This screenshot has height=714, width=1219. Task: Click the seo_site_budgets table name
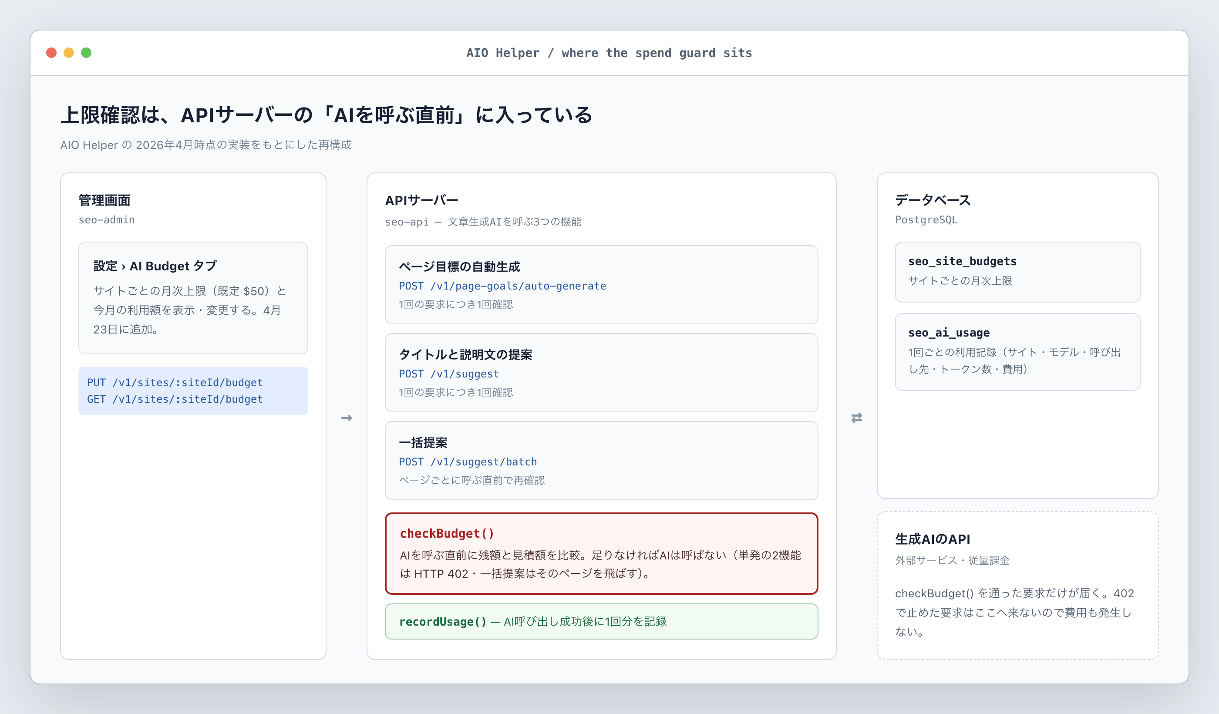962,261
